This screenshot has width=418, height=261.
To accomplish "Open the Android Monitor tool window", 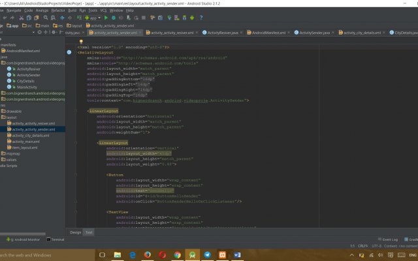I will coord(24,239).
